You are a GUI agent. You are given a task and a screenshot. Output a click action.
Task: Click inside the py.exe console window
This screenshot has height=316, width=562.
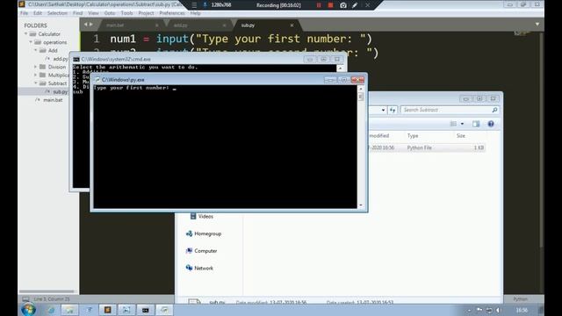pyautogui.click(x=225, y=147)
